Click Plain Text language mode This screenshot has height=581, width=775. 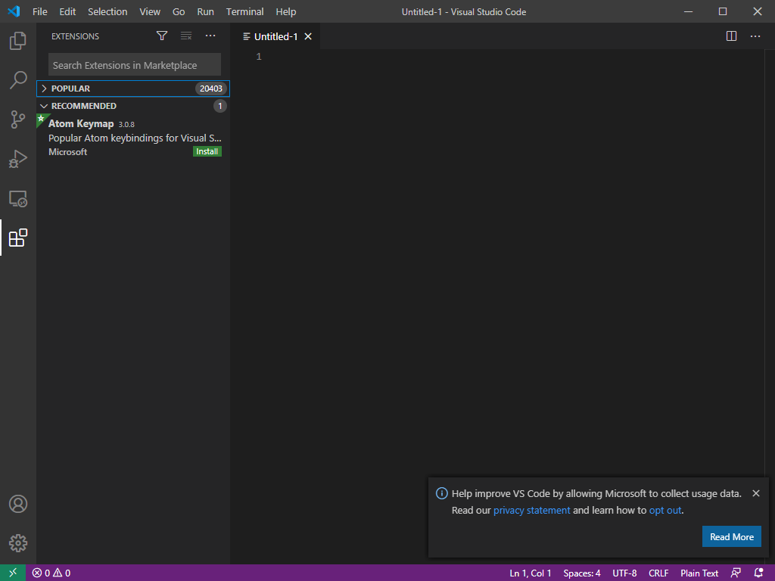coord(699,573)
